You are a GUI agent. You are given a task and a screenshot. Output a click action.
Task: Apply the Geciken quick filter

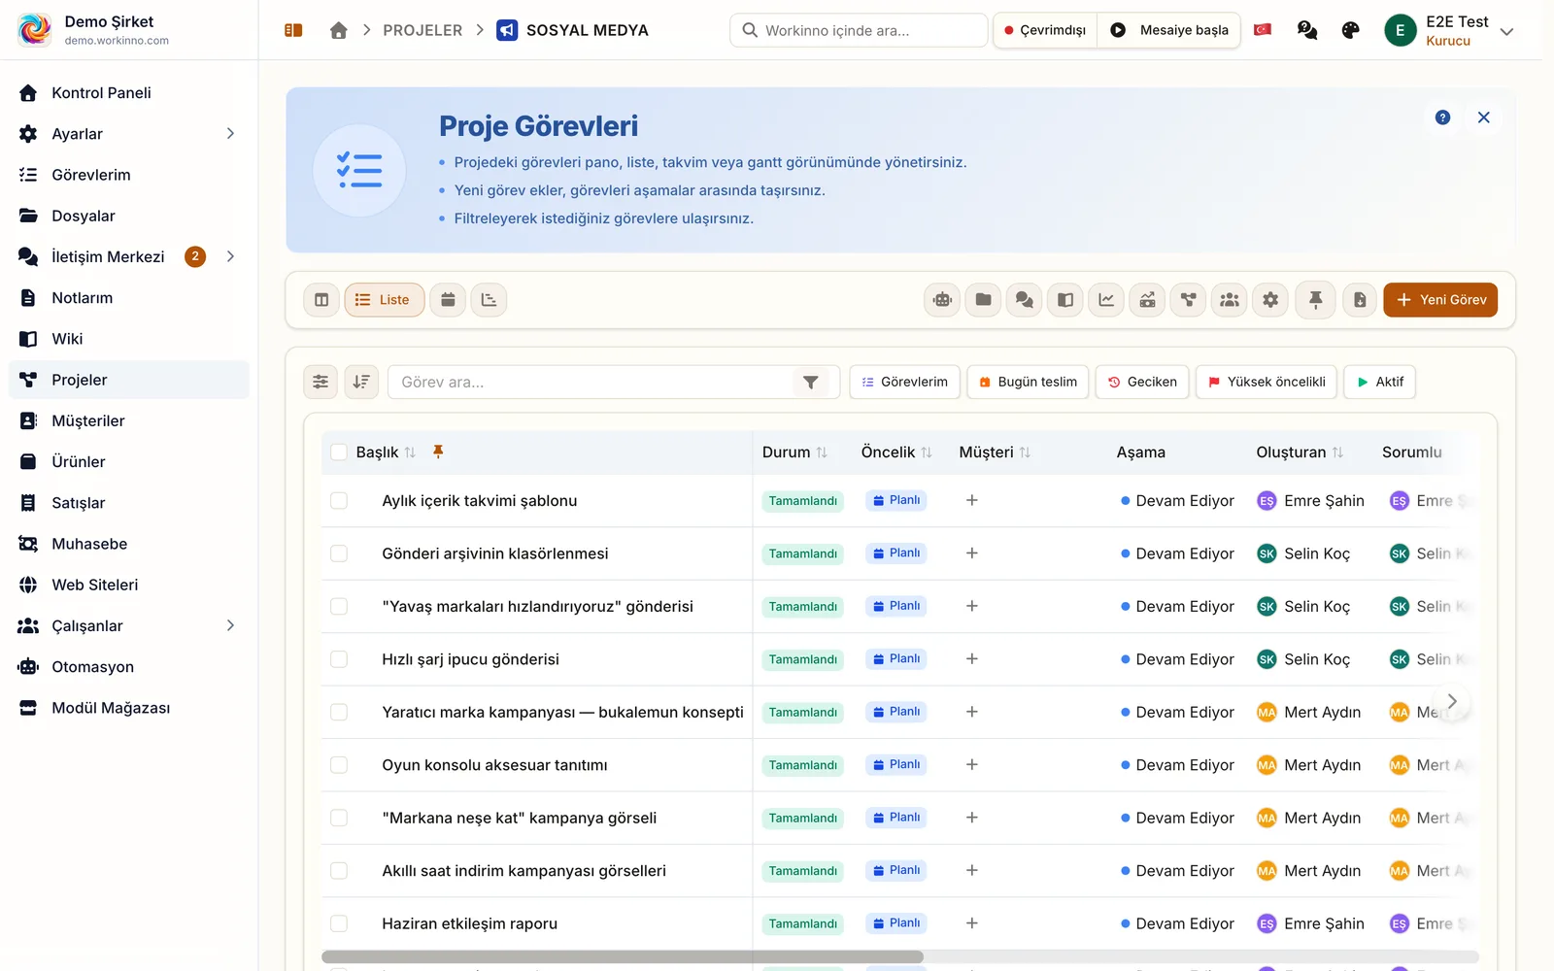pyautogui.click(x=1142, y=383)
